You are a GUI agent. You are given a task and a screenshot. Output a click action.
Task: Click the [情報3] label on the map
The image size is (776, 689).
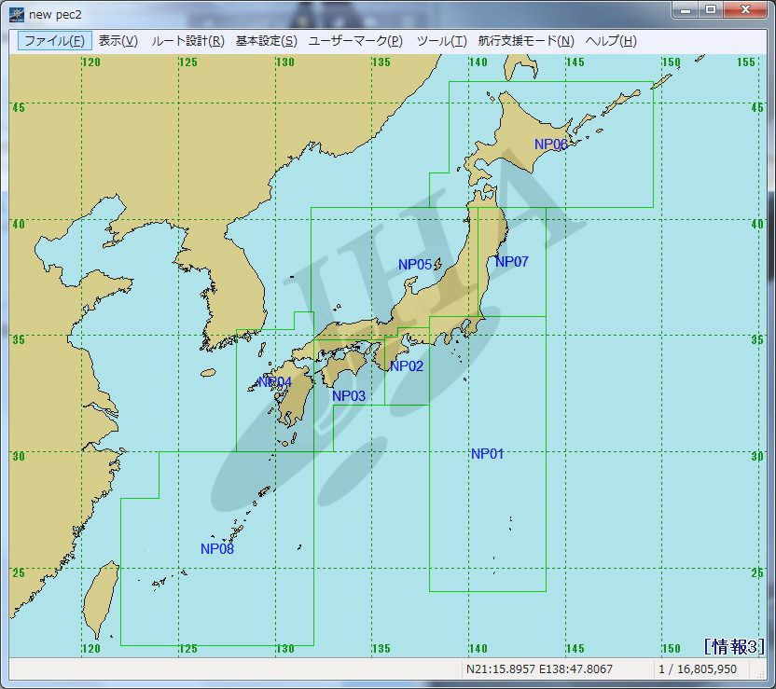tap(734, 646)
